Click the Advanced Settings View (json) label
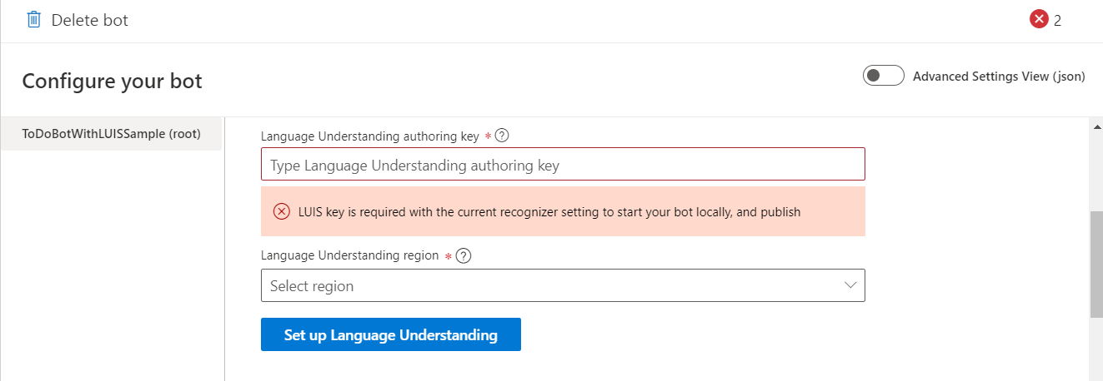1103x381 pixels. point(999,76)
